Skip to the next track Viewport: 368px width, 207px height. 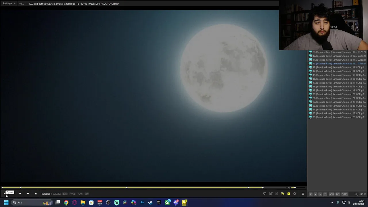(x=28, y=194)
